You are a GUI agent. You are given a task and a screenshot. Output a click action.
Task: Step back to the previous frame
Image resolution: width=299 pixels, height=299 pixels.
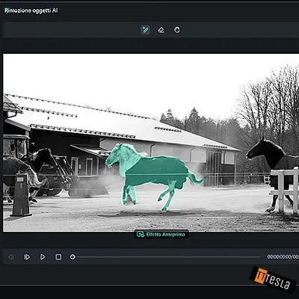[11, 257]
